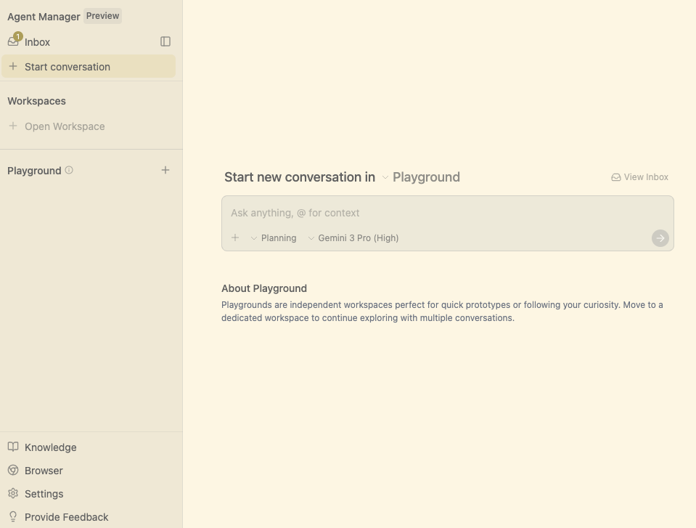This screenshot has height=528, width=696.
Task: Open the Browser from the sidebar
Action: tap(44, 471)
